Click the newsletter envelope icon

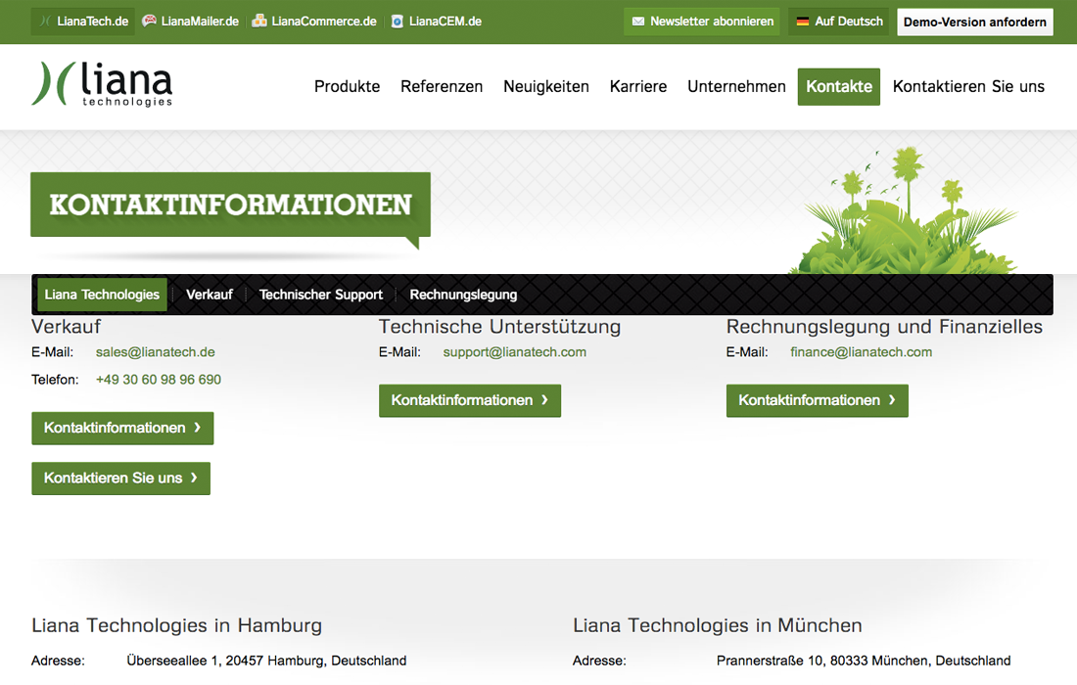point(638,22)
